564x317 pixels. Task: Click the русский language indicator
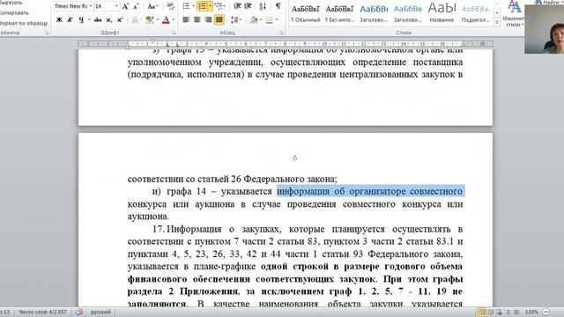pyautogui.click(x=100, y=312)
